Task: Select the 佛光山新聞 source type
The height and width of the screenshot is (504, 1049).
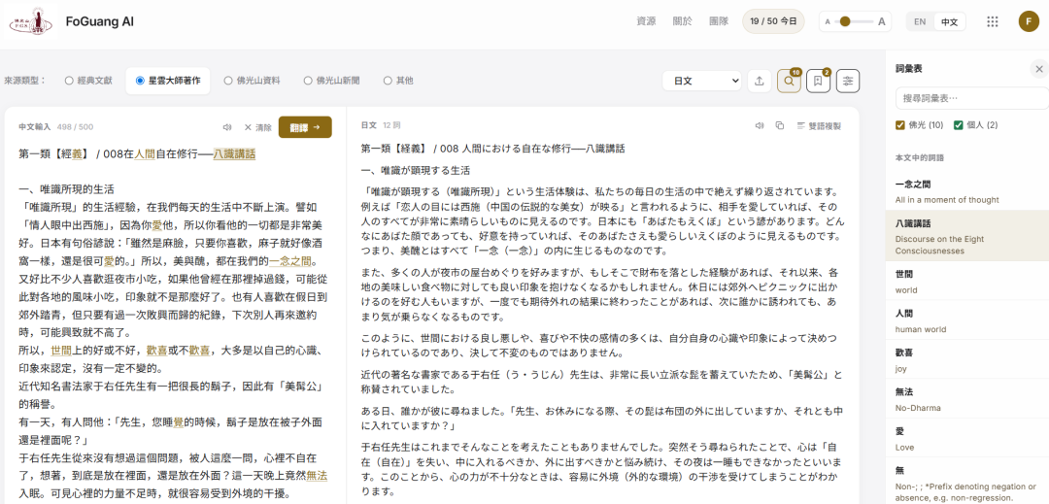Action: pos(332,81)
